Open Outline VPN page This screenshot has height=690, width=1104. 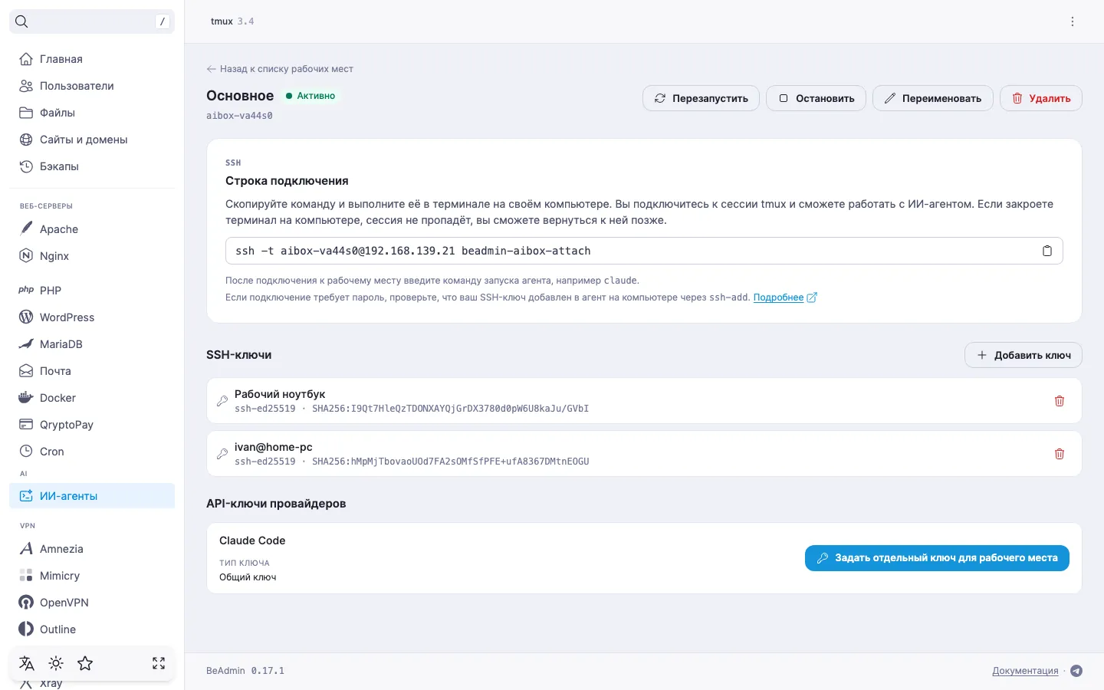[x=92, y=629]
